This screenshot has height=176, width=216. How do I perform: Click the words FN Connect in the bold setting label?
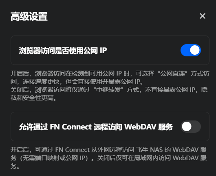click(x=71, y=127)
